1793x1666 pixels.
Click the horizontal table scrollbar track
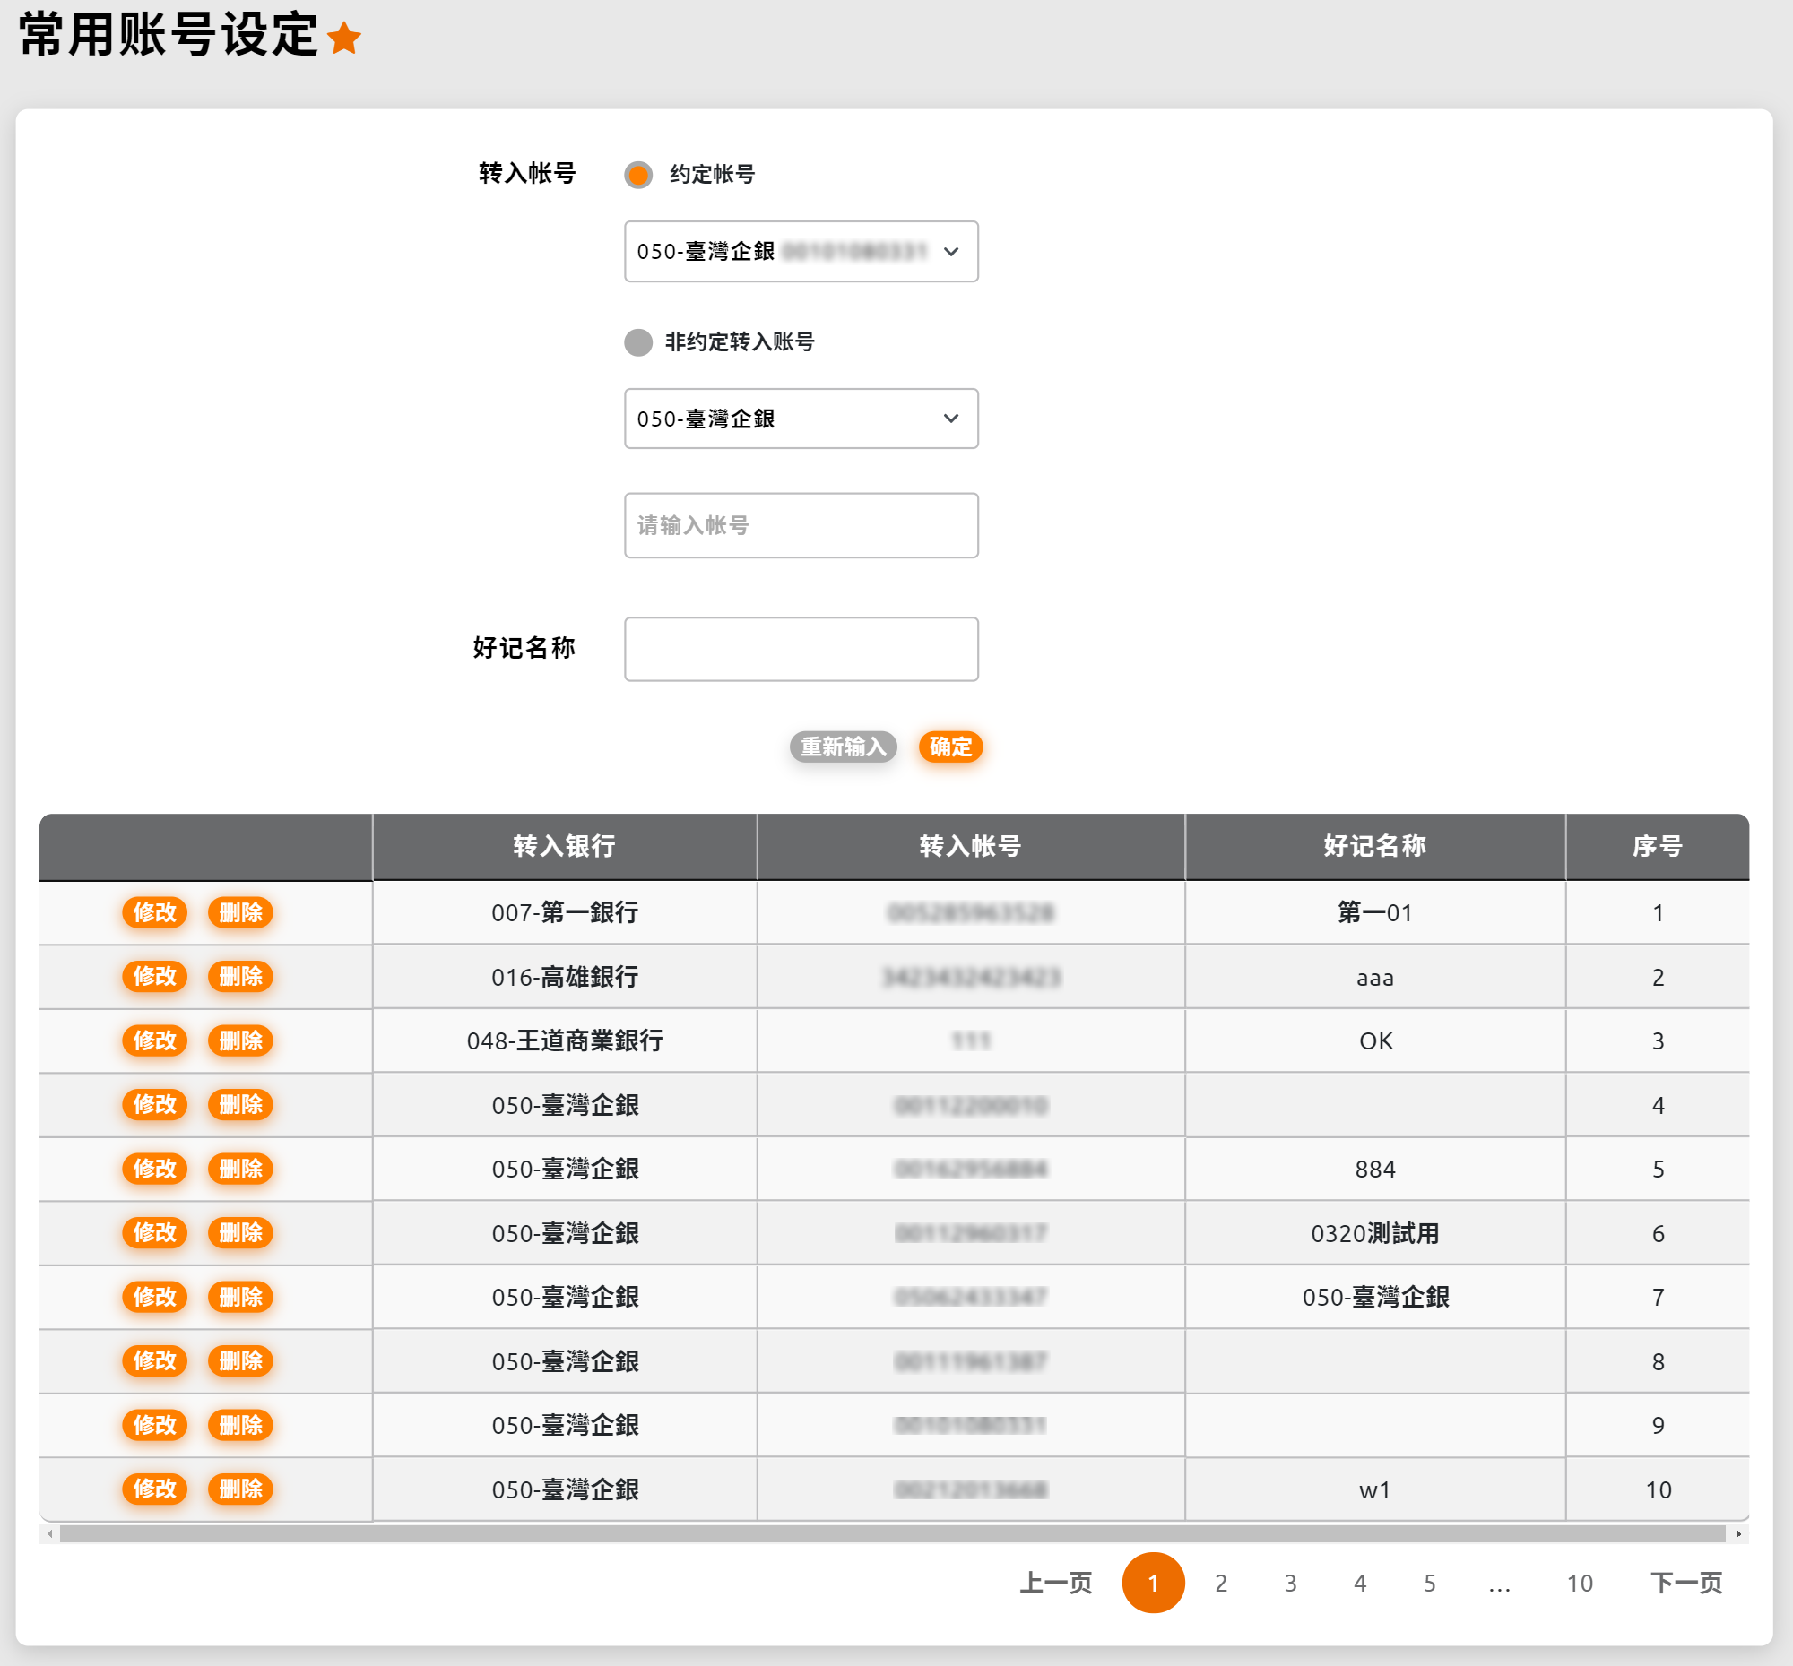[x=893, y=1533]
